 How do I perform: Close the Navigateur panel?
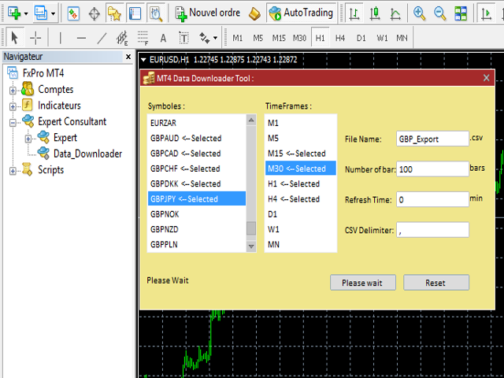[x=128, y=57]
